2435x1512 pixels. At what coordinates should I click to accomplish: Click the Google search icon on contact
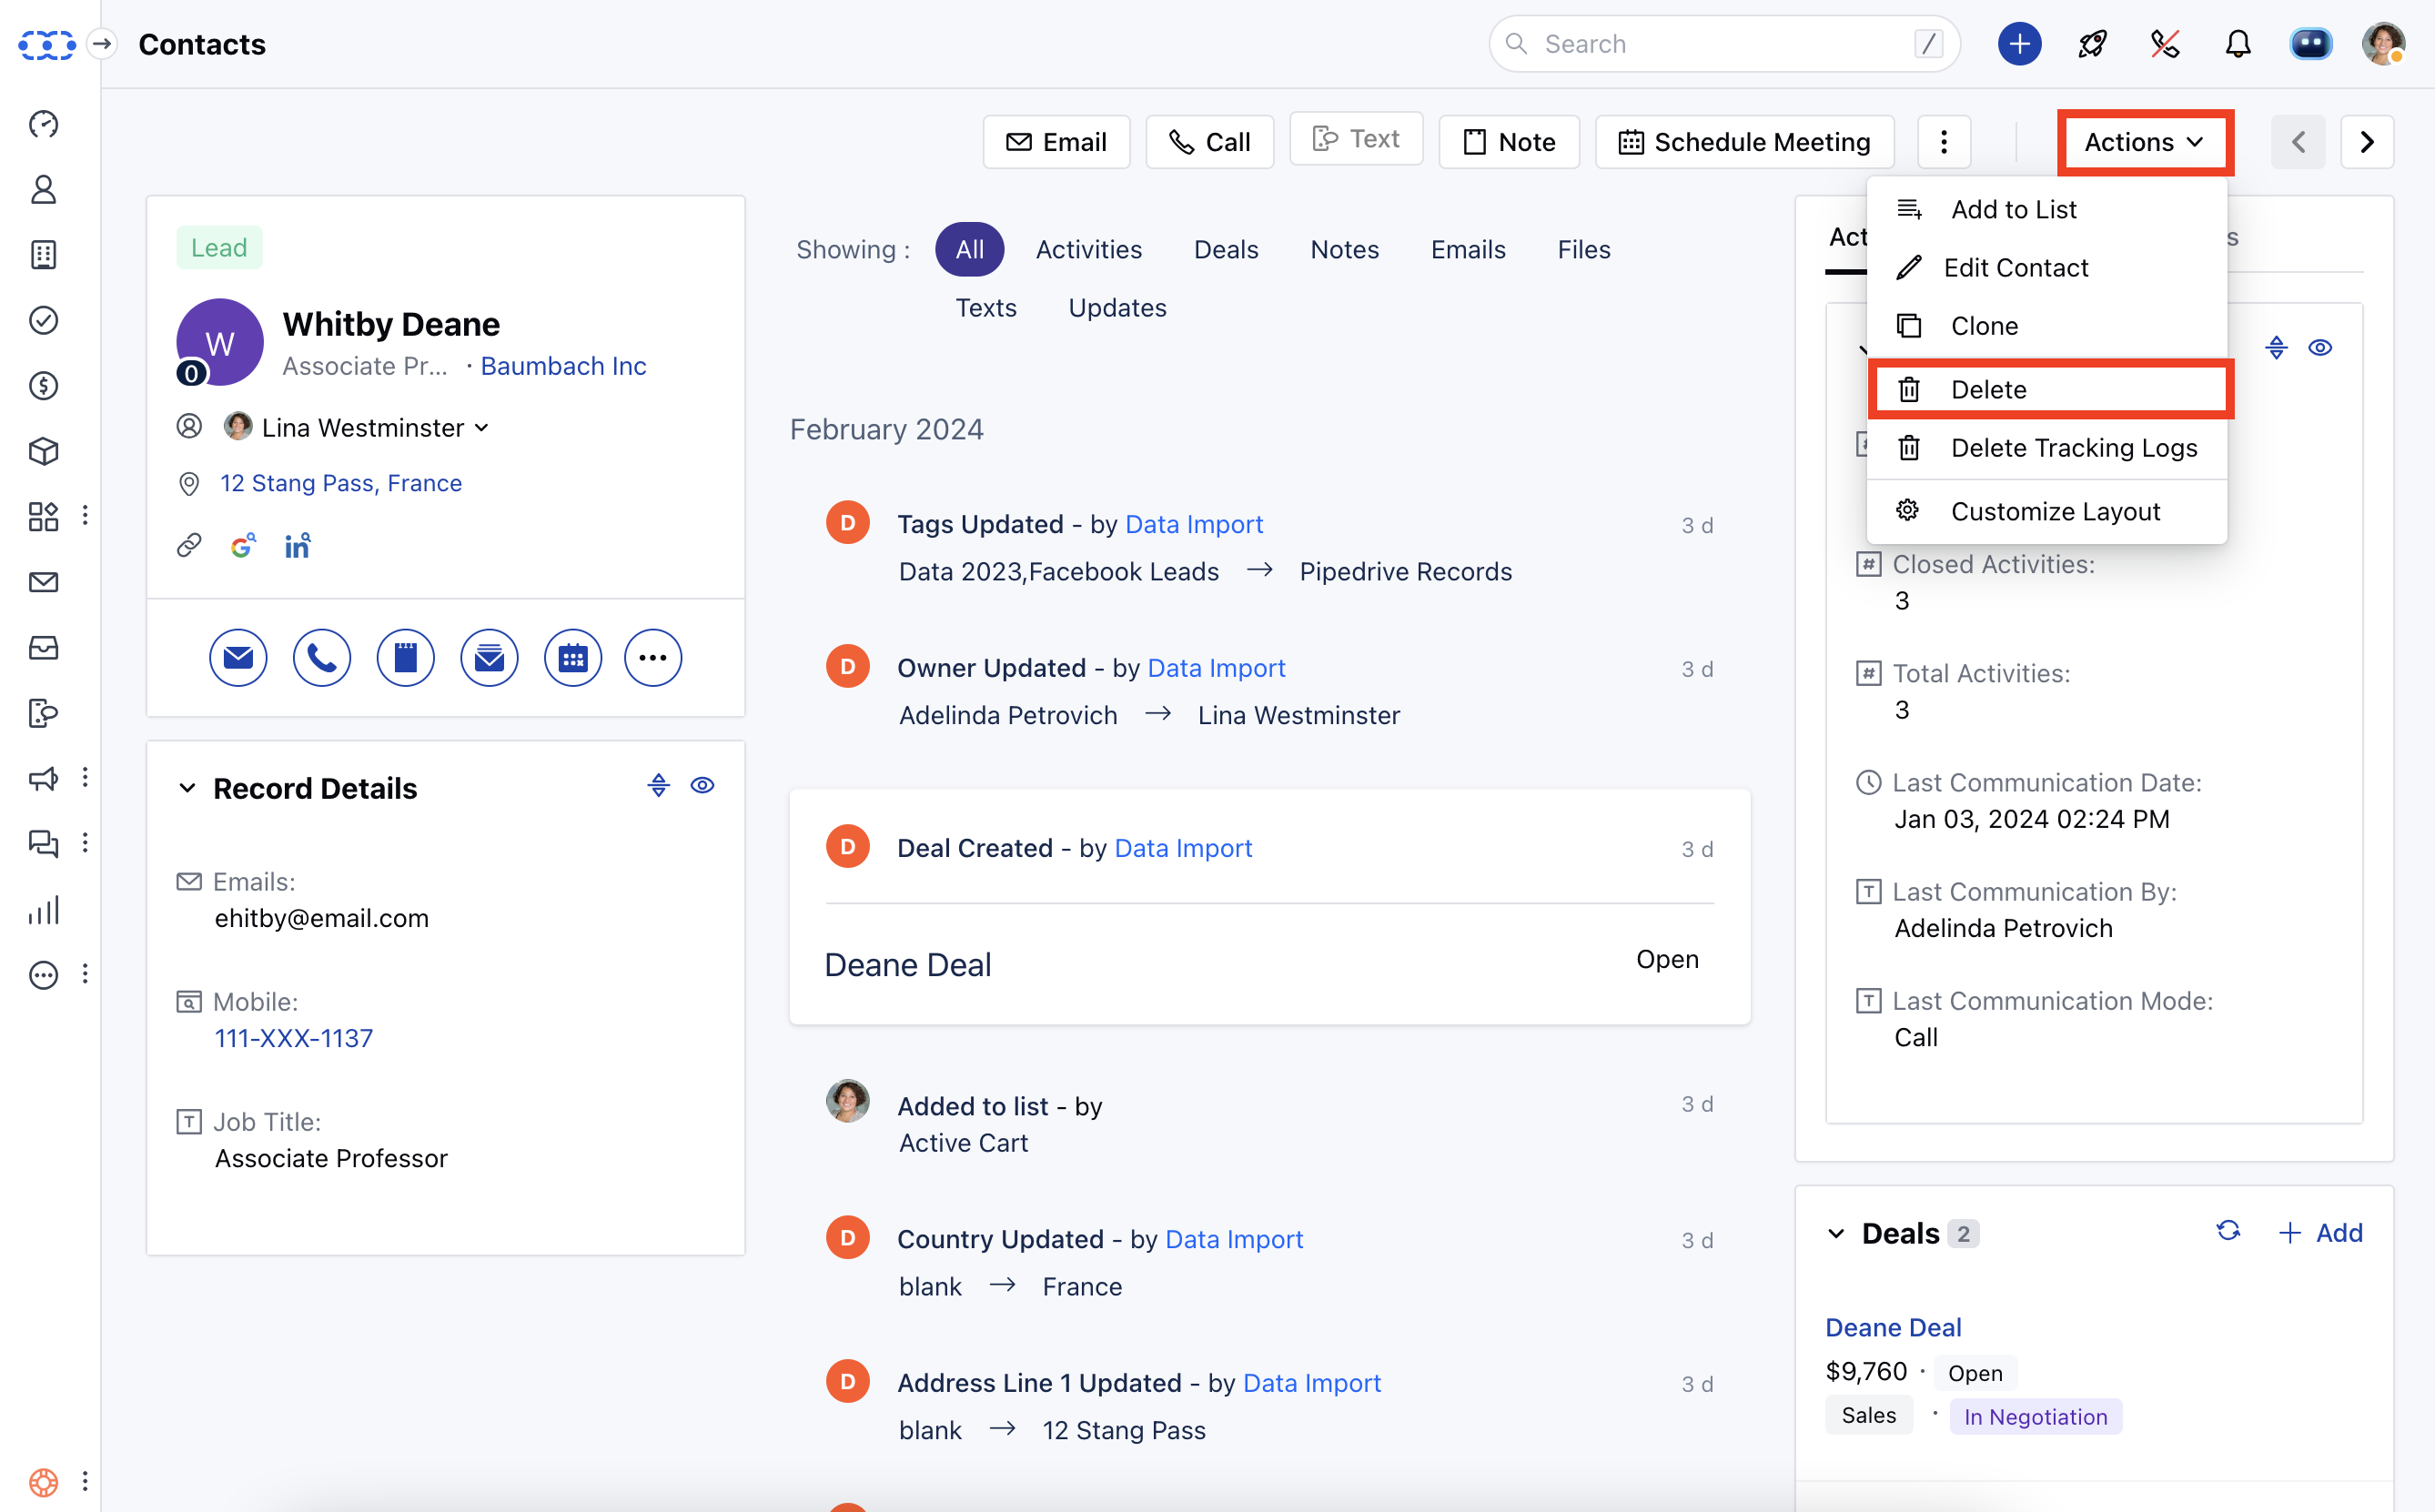(243, 545)
